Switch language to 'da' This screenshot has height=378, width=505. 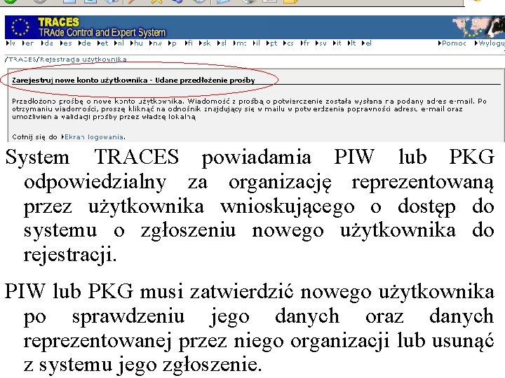[x=47, y=43]
